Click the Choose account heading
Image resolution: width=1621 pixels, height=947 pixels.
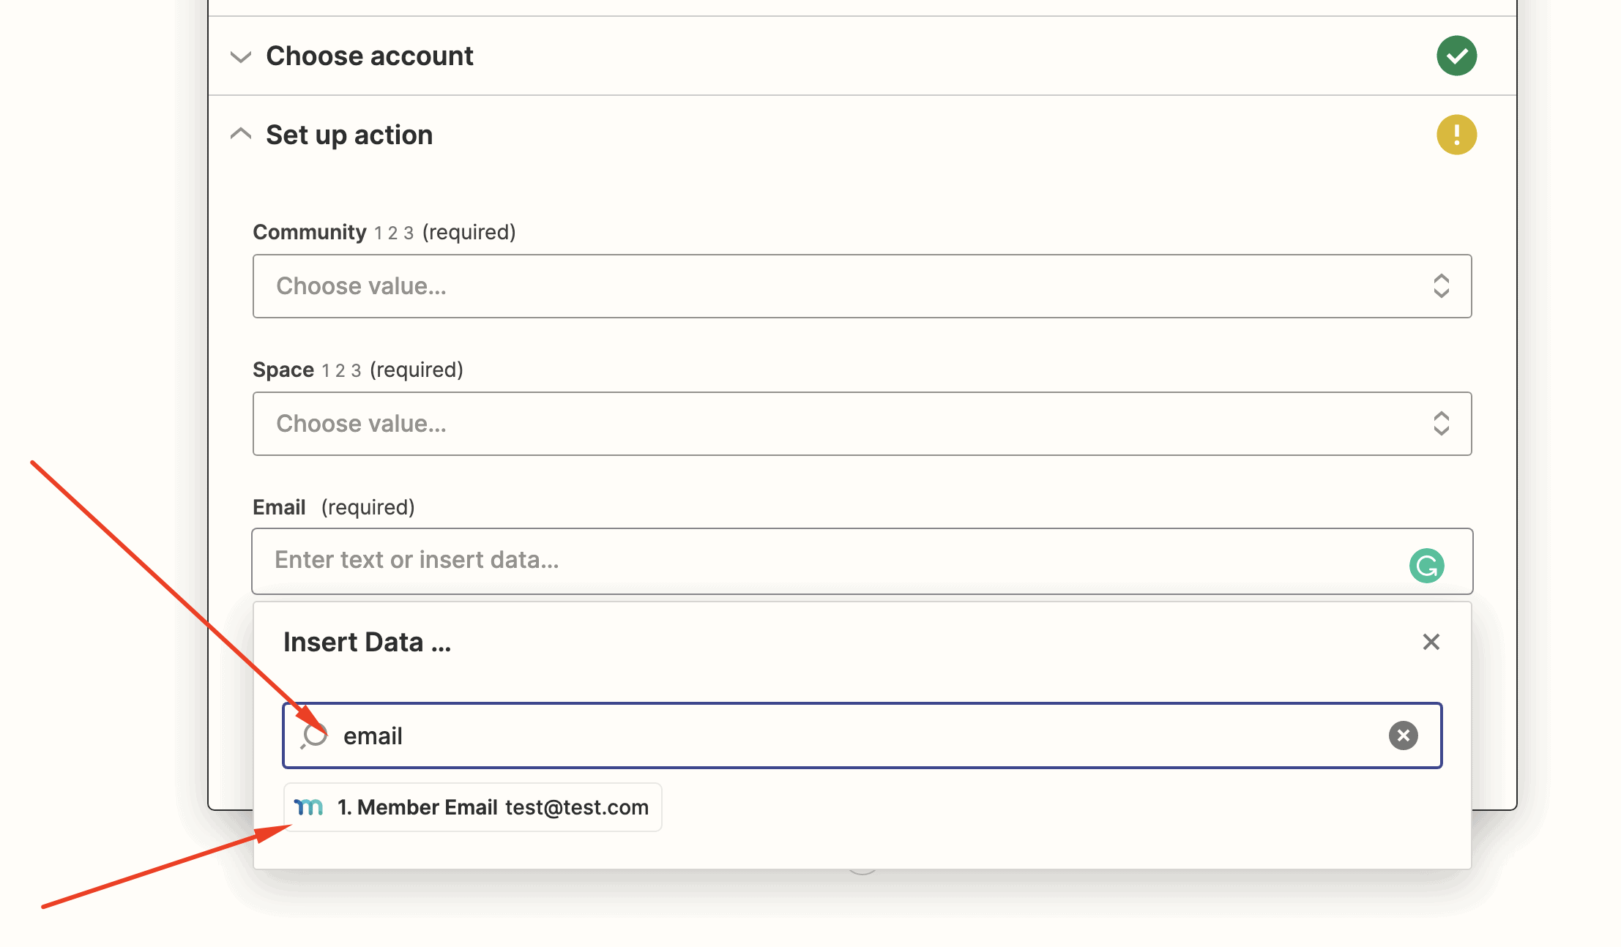[x=370, y=56]
